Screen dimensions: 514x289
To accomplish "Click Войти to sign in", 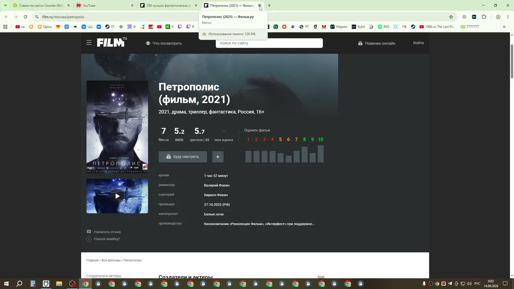I will pyautogui.click(x=418, y=43).
